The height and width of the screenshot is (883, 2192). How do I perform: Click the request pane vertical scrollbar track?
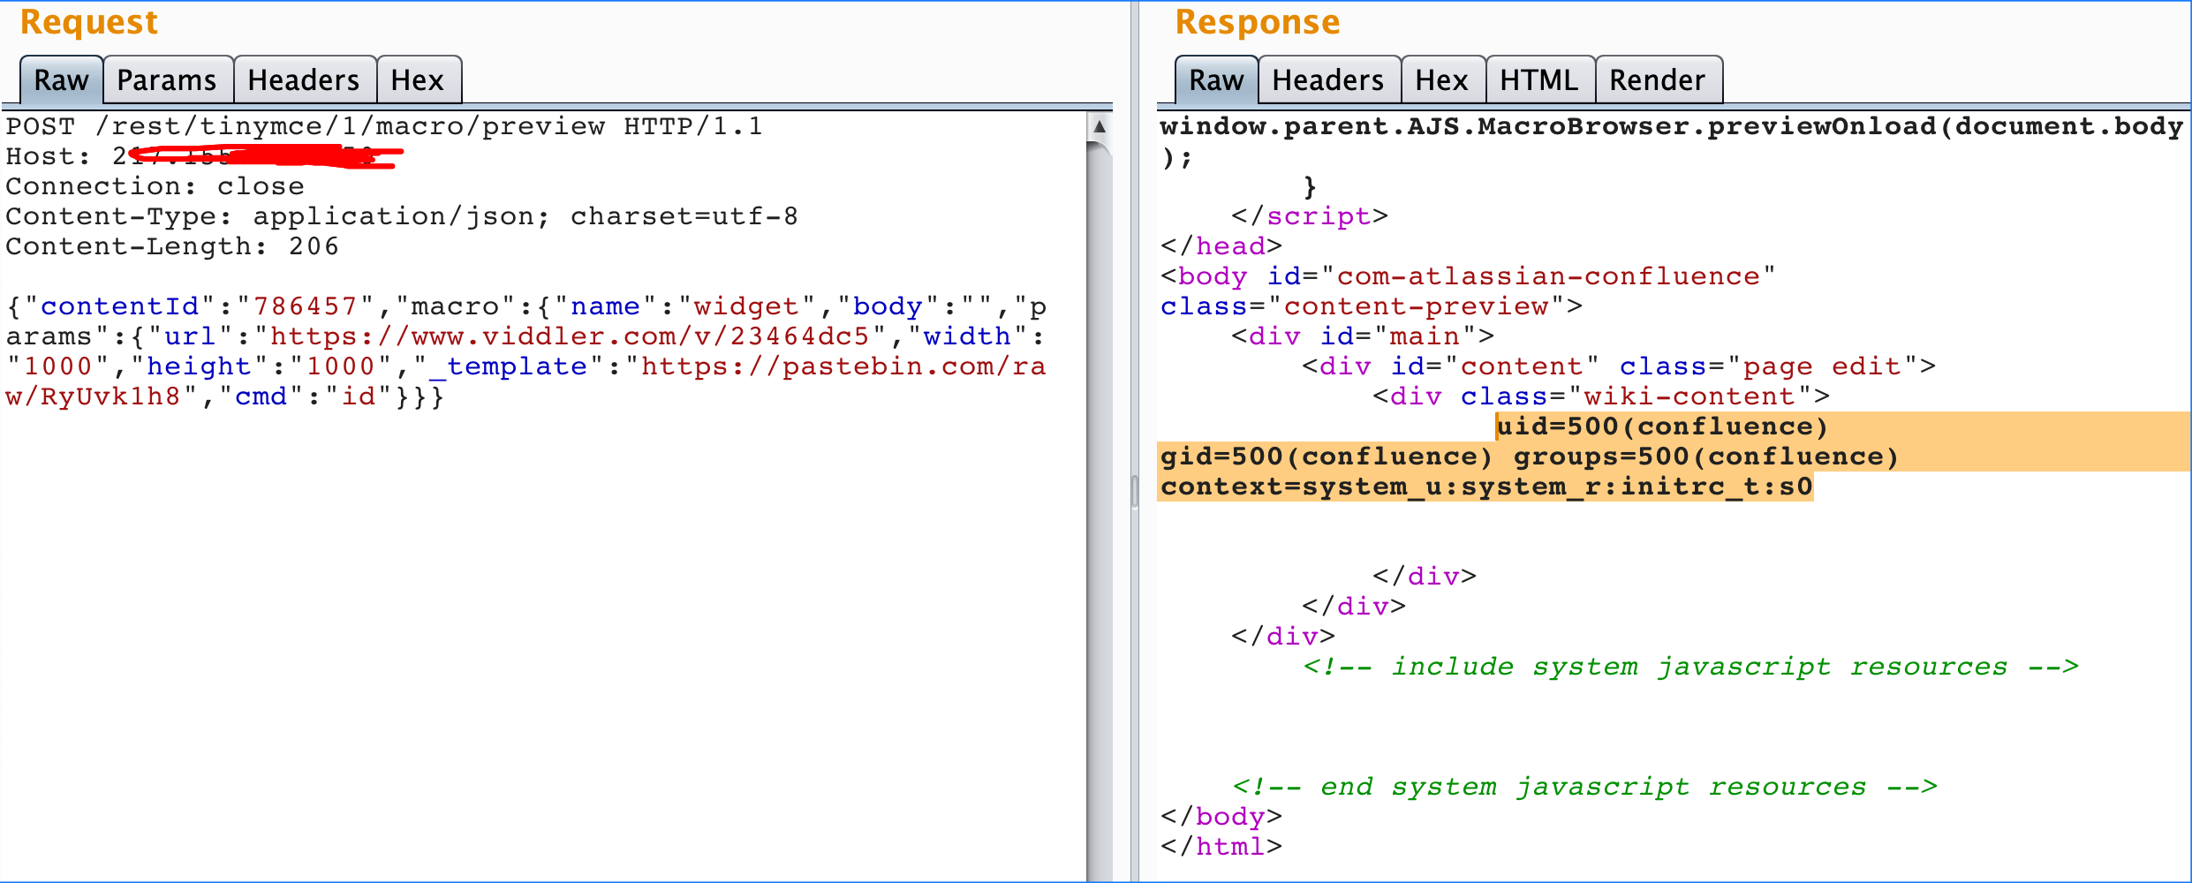click(x=1100, y=512)
